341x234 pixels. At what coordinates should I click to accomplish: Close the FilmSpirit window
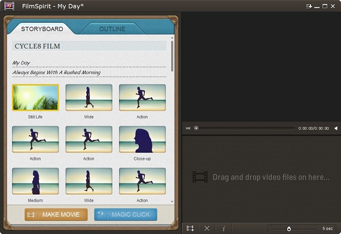333,6
